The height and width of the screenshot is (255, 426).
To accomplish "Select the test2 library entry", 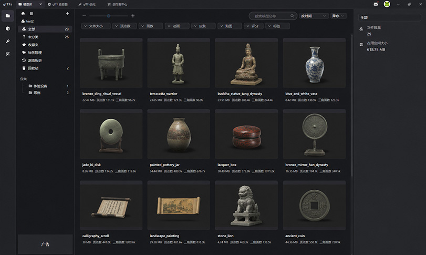I will 45,21.
